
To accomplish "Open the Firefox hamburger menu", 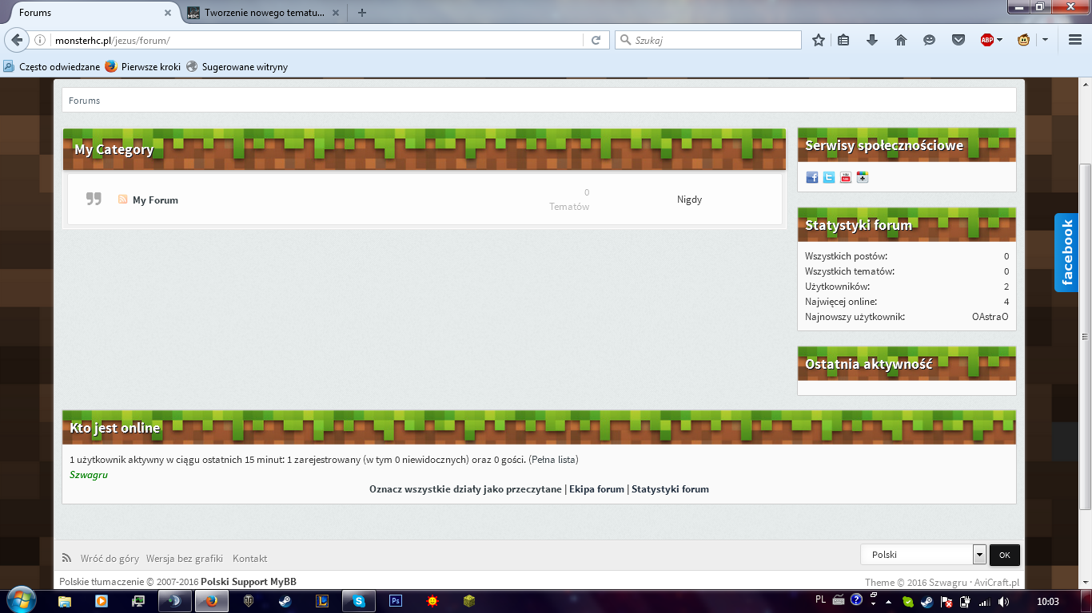I will [1075, 40].
